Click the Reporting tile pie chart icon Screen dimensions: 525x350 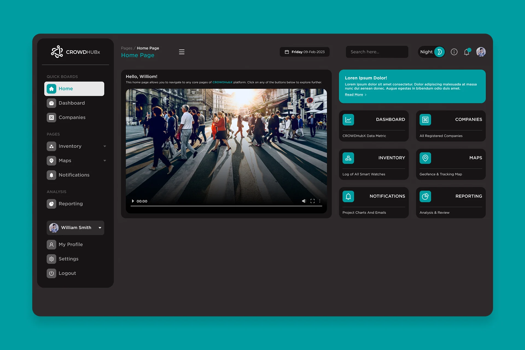(x=425, y=196)
